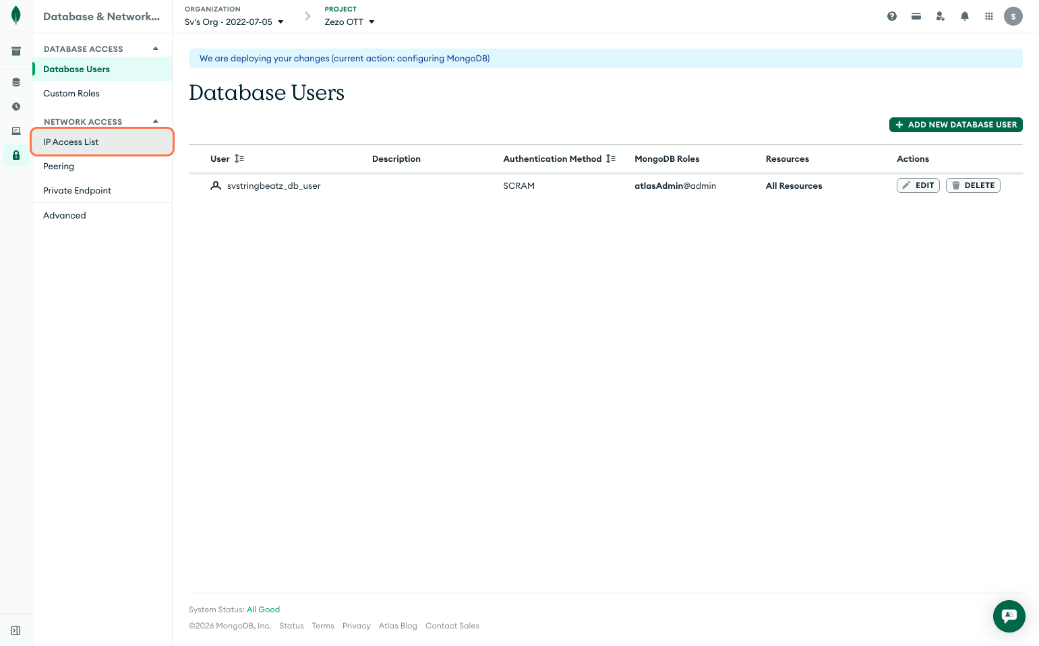Open the apps grid icon
1039x646 pixels.
[x=989, y=16]
